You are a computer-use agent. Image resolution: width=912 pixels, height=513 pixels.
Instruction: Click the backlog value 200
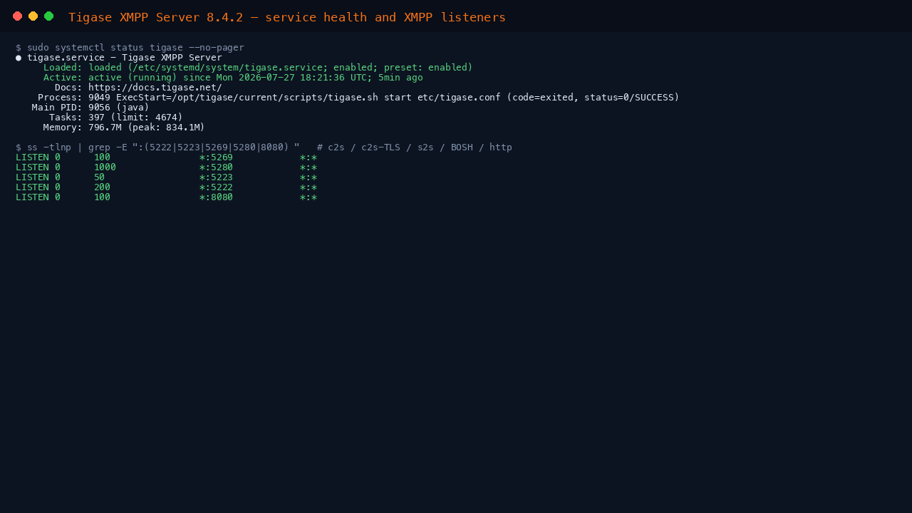[102, 187]
